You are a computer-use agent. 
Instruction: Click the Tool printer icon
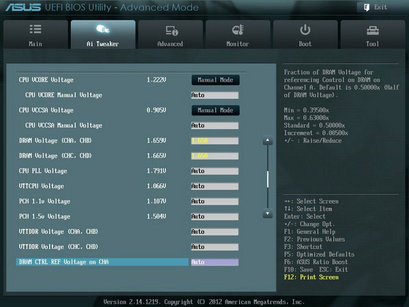(372, 31)
